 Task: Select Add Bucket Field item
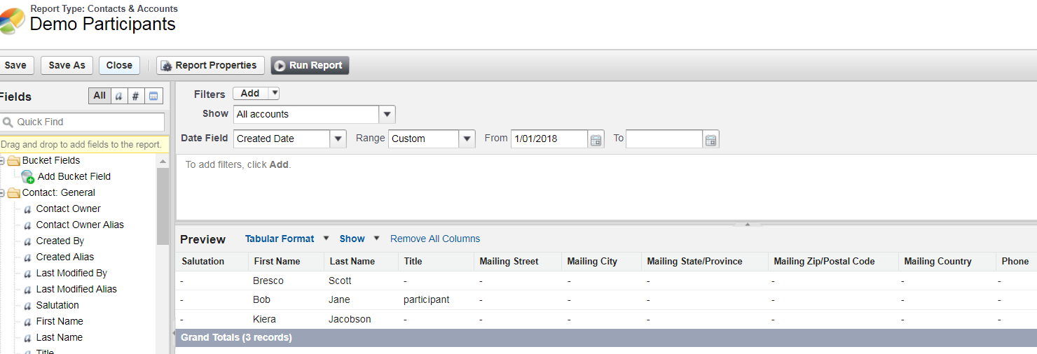click(74, 176)
